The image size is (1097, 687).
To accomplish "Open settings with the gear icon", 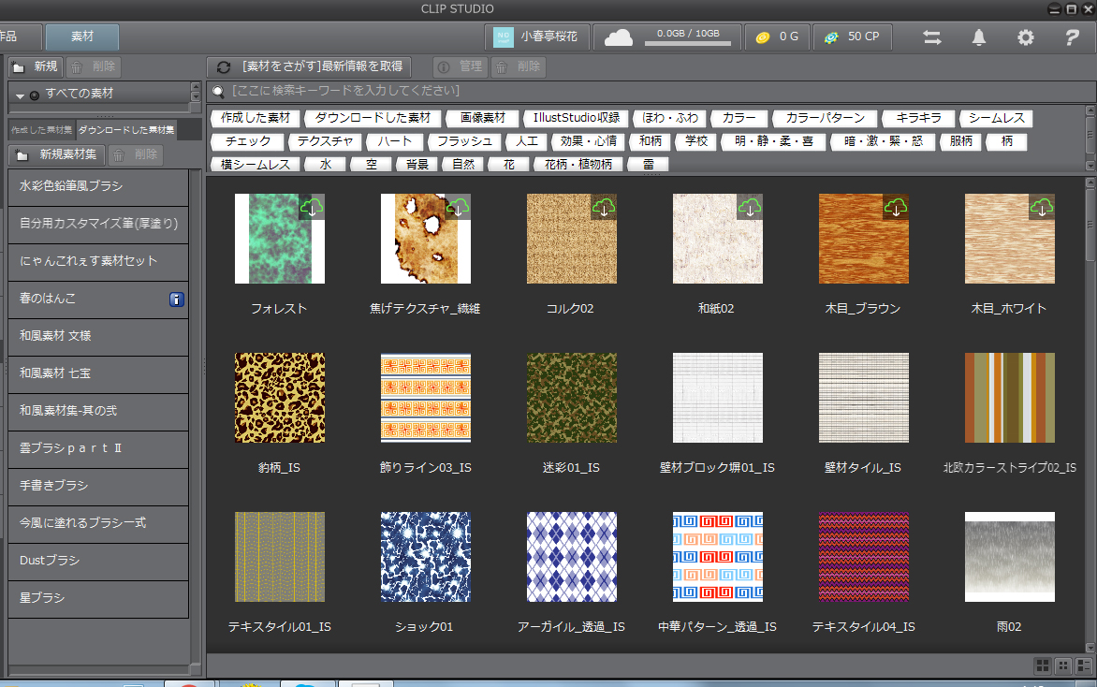I will pos(1026,37).
